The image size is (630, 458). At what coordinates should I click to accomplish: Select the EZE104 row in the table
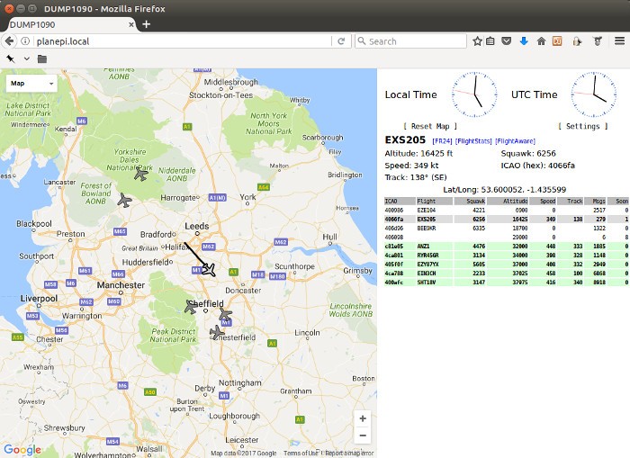click(x=507, y=211)
